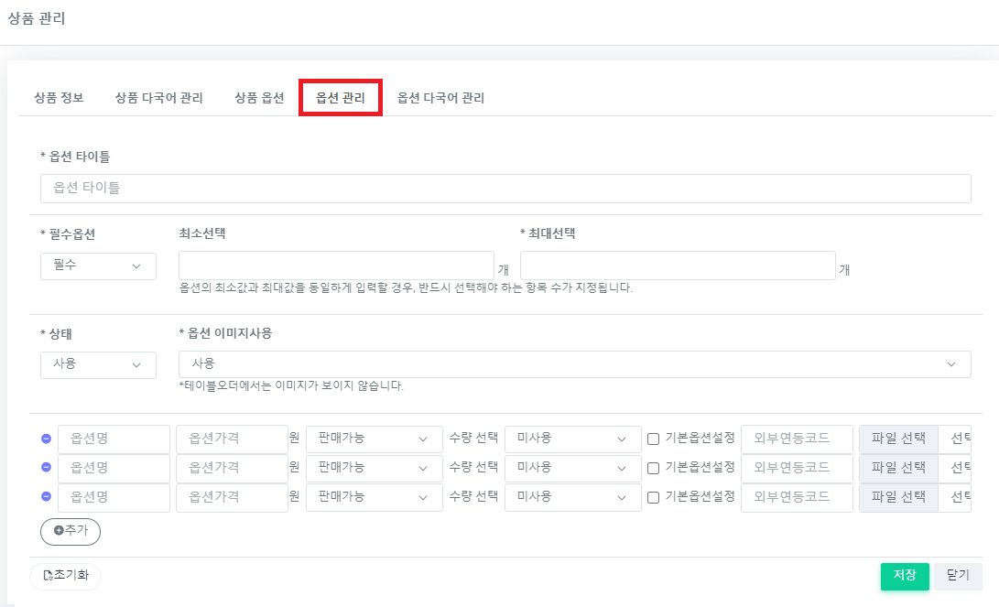Viewport: 999px width, 607px height.
Task: Click the 닫기 button
Action: tap(958, 576)
